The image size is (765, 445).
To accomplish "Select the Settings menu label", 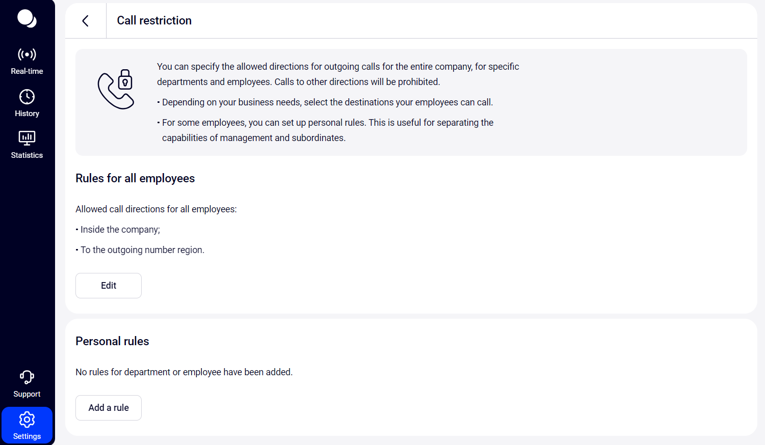I will 27,436.
